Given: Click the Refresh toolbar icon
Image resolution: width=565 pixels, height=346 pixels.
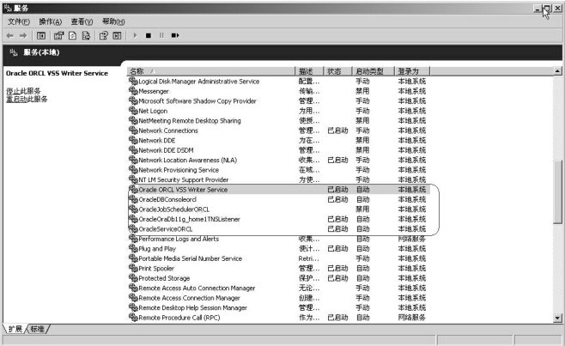Looking at the screenshot, I should (x=72, y=36).
